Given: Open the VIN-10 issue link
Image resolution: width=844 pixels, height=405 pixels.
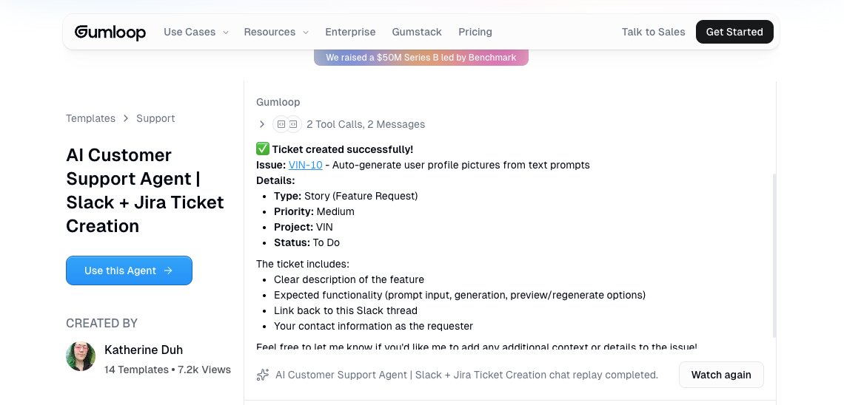Looking at the screenshot, I should pos(305,165).
